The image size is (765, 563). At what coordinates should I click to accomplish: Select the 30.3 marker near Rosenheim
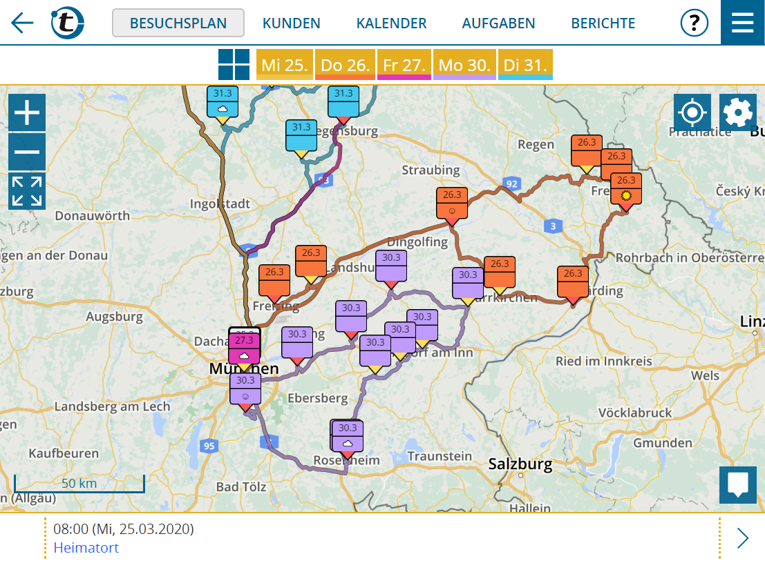click(346, 435)
